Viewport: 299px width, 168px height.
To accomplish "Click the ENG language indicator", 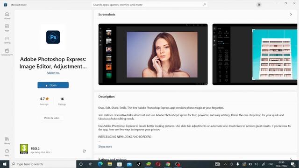I will tap(271, 164).
